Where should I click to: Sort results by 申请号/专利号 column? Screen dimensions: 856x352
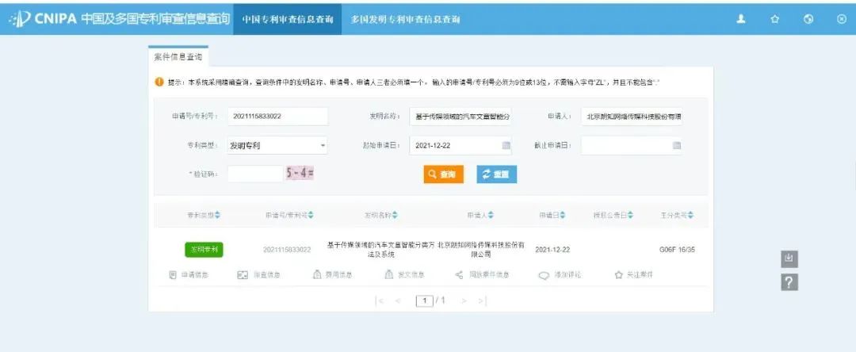tap(289, 215)
